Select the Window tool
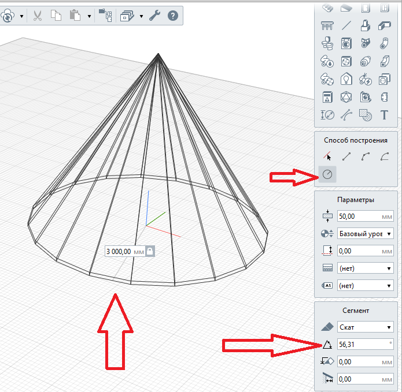Screen dimensions: 402x392 point(385,8)
